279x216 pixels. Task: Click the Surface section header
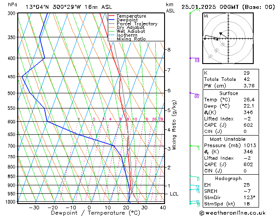pos(228,93)
